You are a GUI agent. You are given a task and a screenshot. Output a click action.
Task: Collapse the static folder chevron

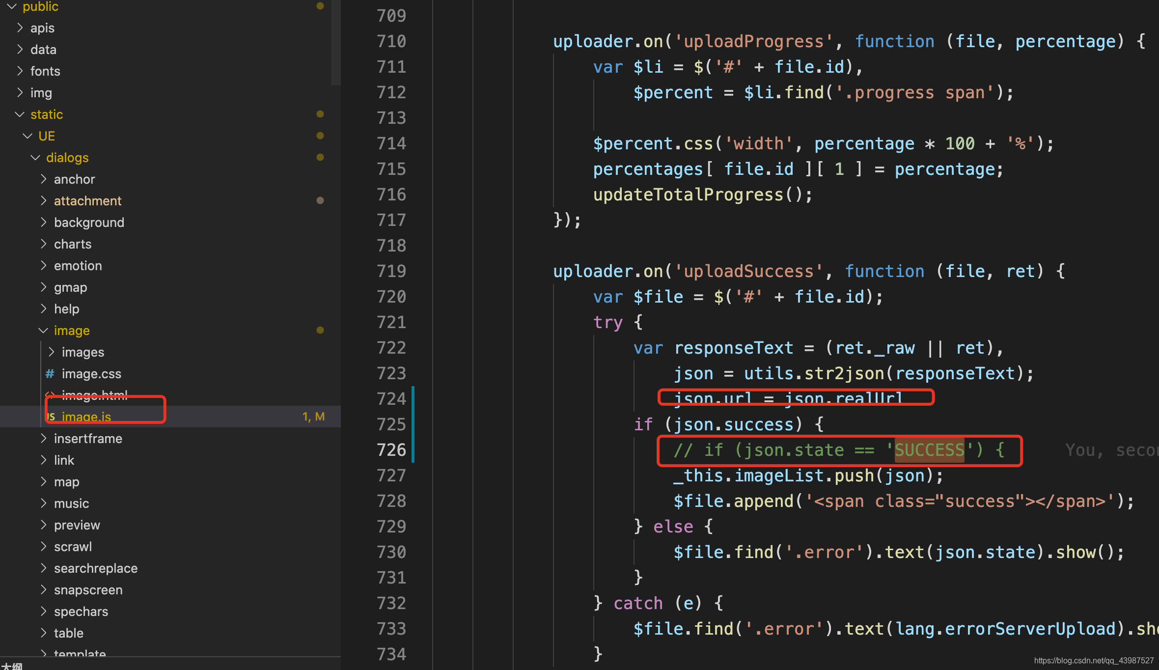pos(20,114)
